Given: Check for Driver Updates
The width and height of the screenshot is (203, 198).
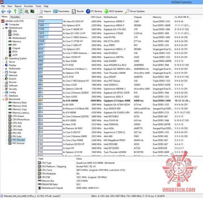Looking at the screenshot, I should coord(135,11).
